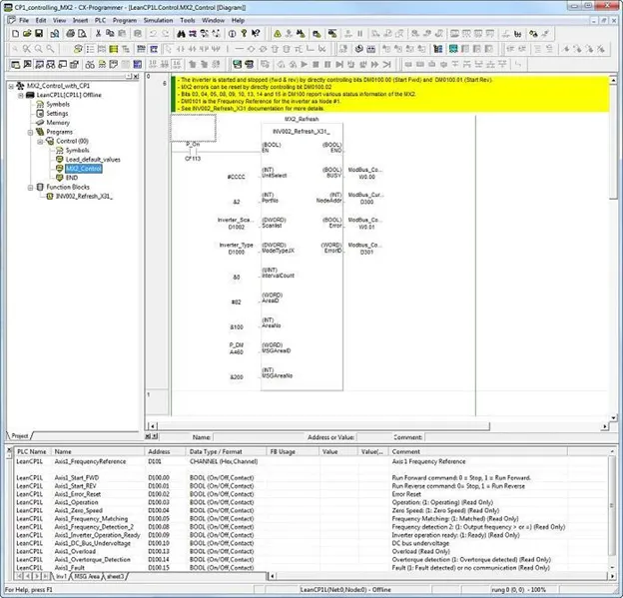Select Load_default_values in project tree
This screenshot has height=598, width=623.
pos(92,159)
